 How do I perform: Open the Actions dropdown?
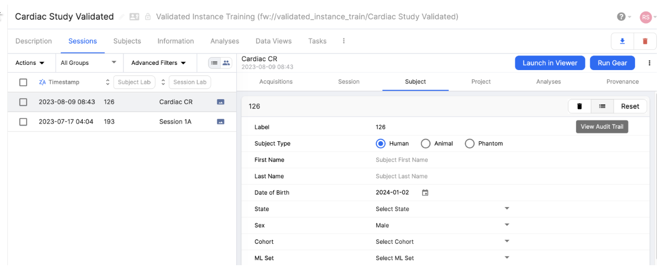pos(30,63)
